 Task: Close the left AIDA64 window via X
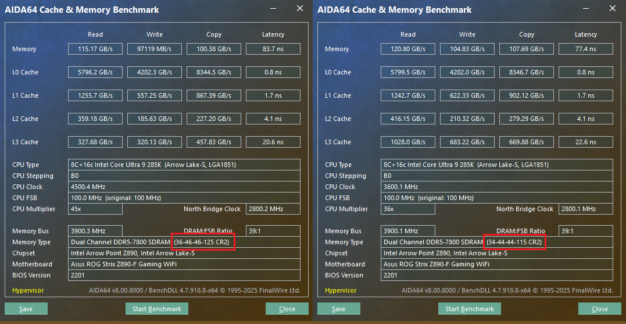point(300,8)
